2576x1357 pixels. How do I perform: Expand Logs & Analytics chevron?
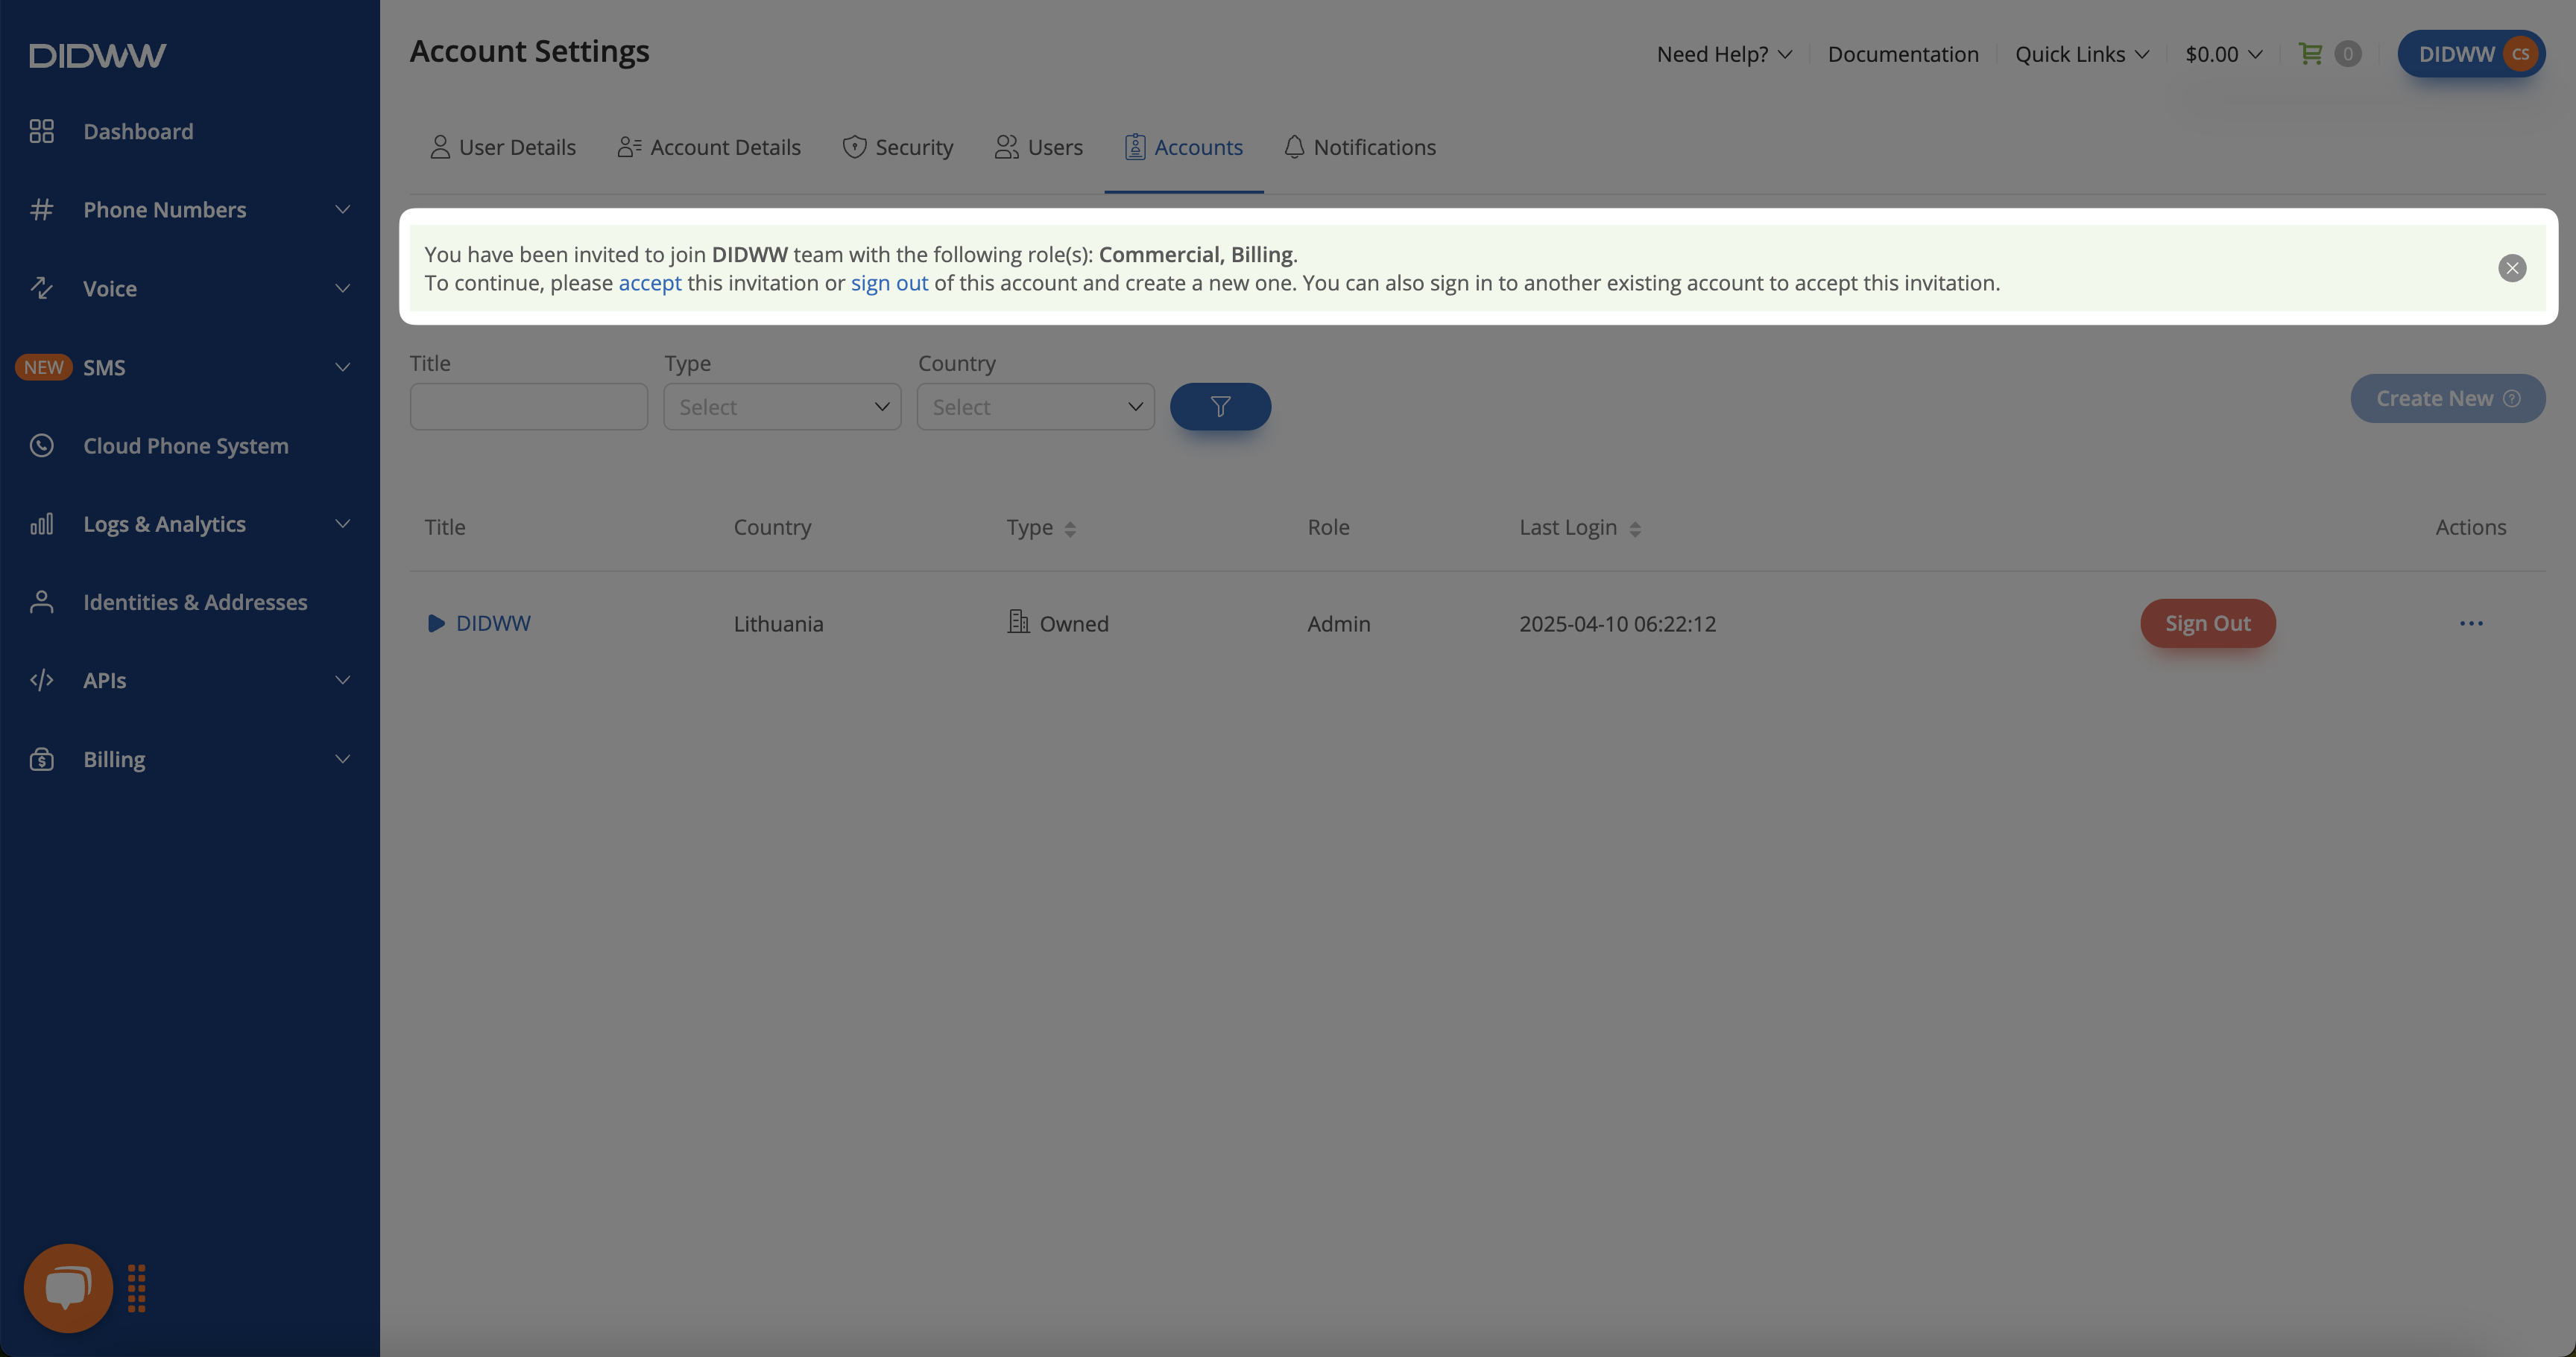pos(342,524)
